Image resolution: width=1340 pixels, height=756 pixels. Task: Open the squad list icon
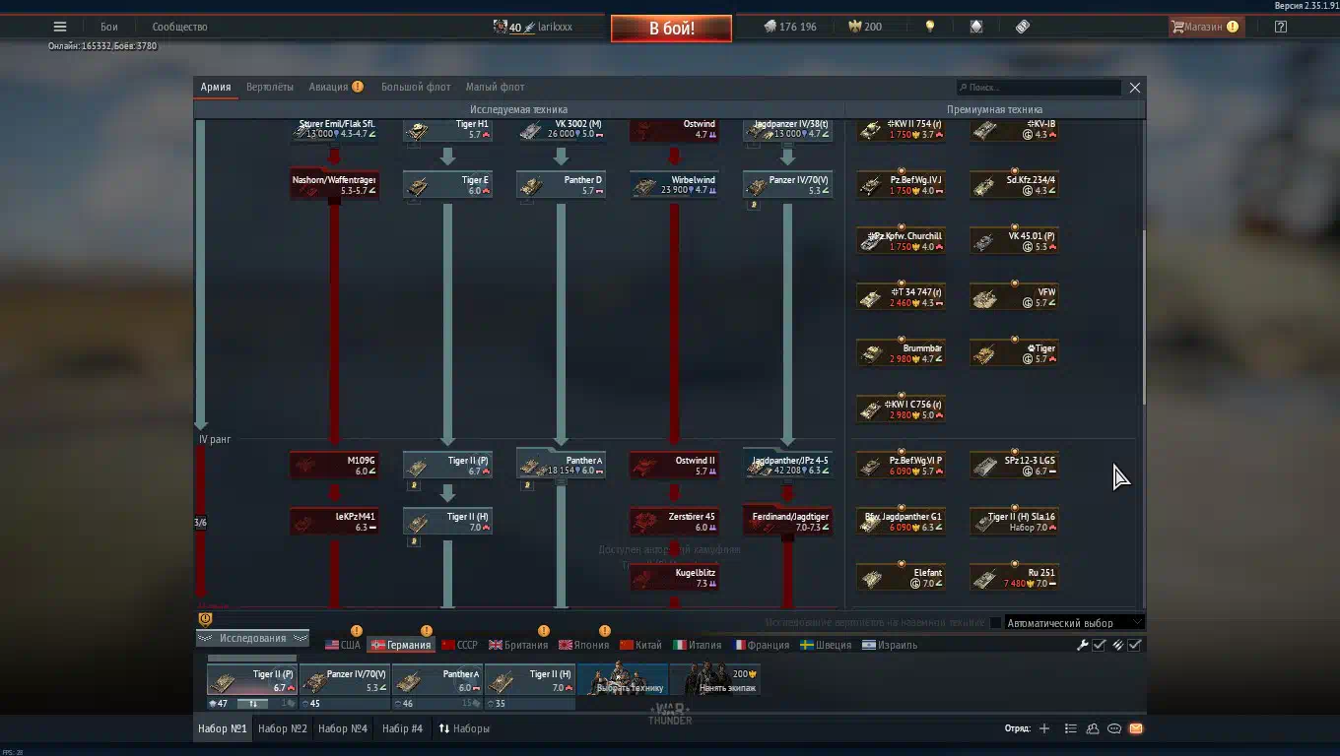[1070, 728]
